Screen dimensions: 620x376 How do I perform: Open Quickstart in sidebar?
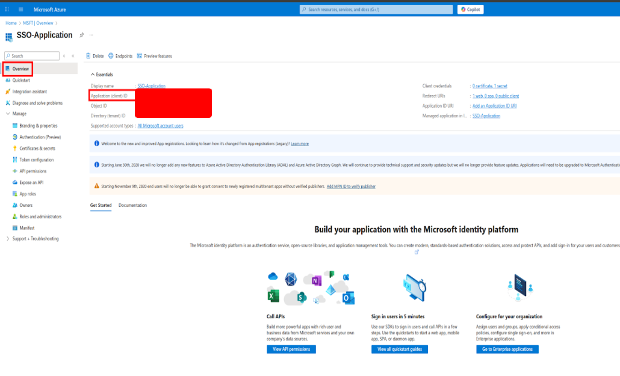coord(21,80)
